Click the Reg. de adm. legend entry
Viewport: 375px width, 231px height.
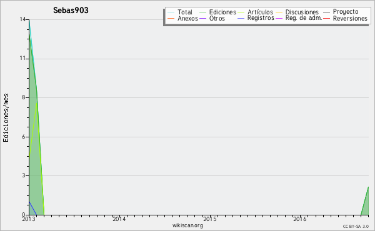click(x=299, y=18)
